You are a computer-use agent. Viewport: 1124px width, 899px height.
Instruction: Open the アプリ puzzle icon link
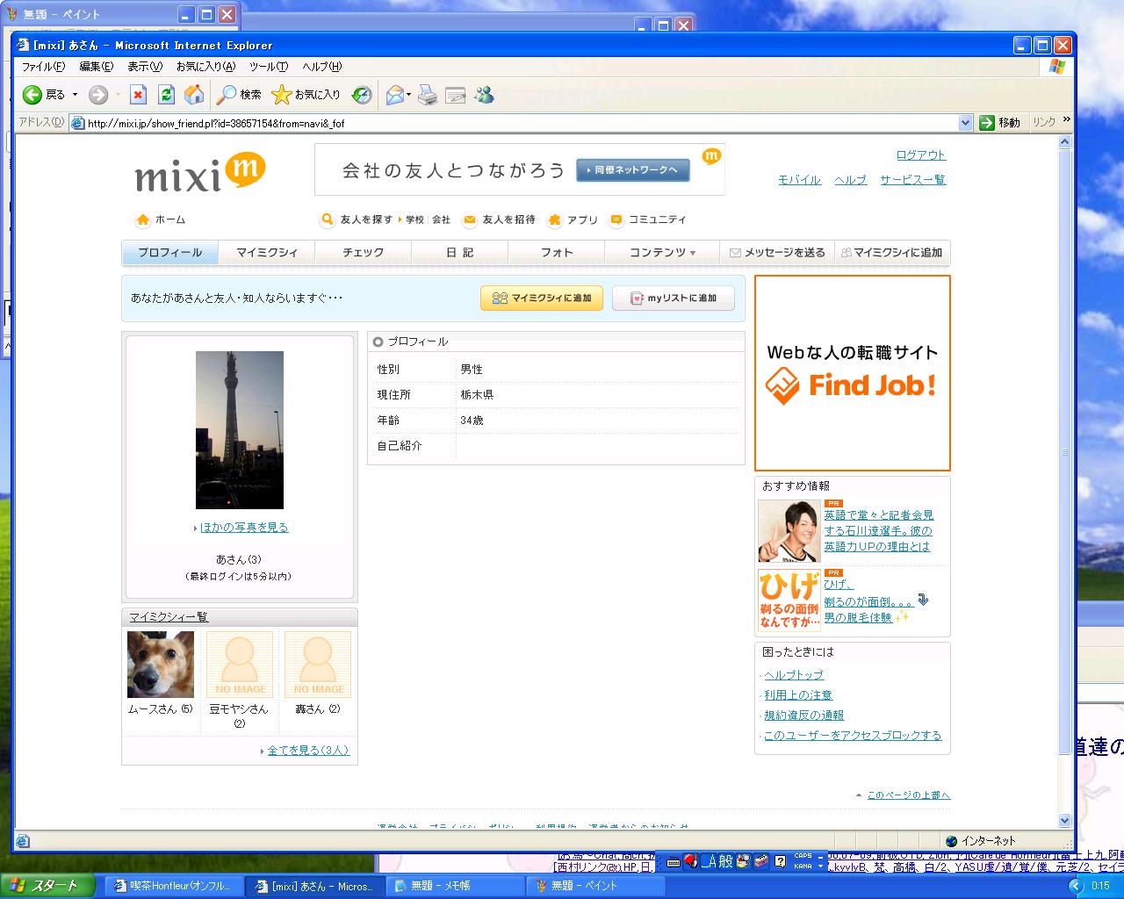tap(572, 219)
